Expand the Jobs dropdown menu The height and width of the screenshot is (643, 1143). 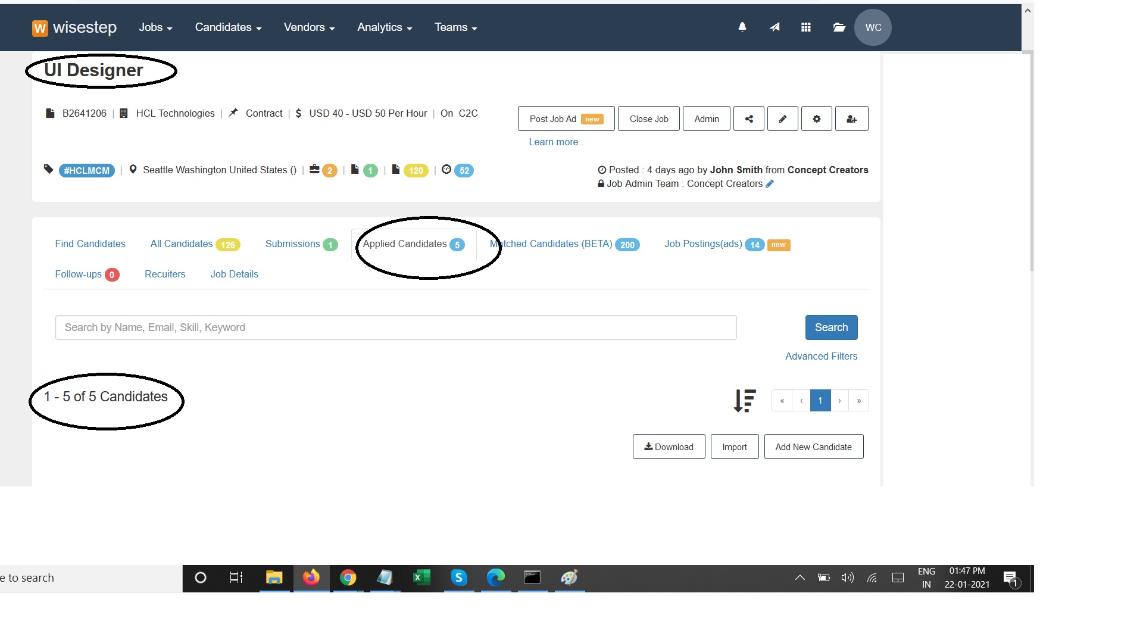[x=155, y=27]
